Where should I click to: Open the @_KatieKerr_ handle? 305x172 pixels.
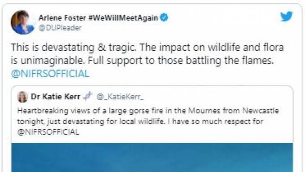120,97
